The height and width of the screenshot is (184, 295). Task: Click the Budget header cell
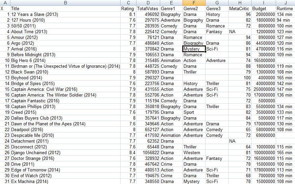[264, 9]
